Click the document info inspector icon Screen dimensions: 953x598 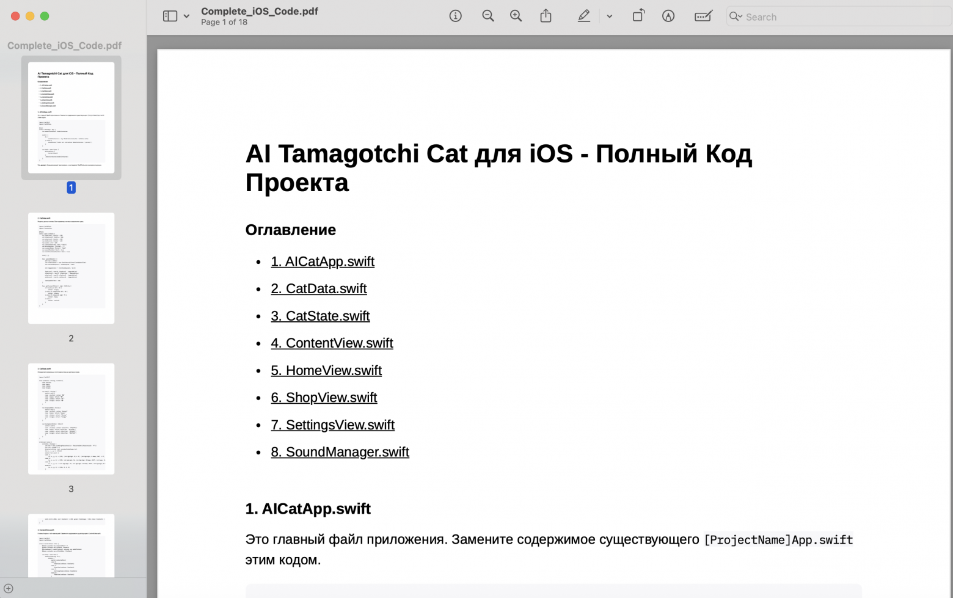[x=455, y=16]
